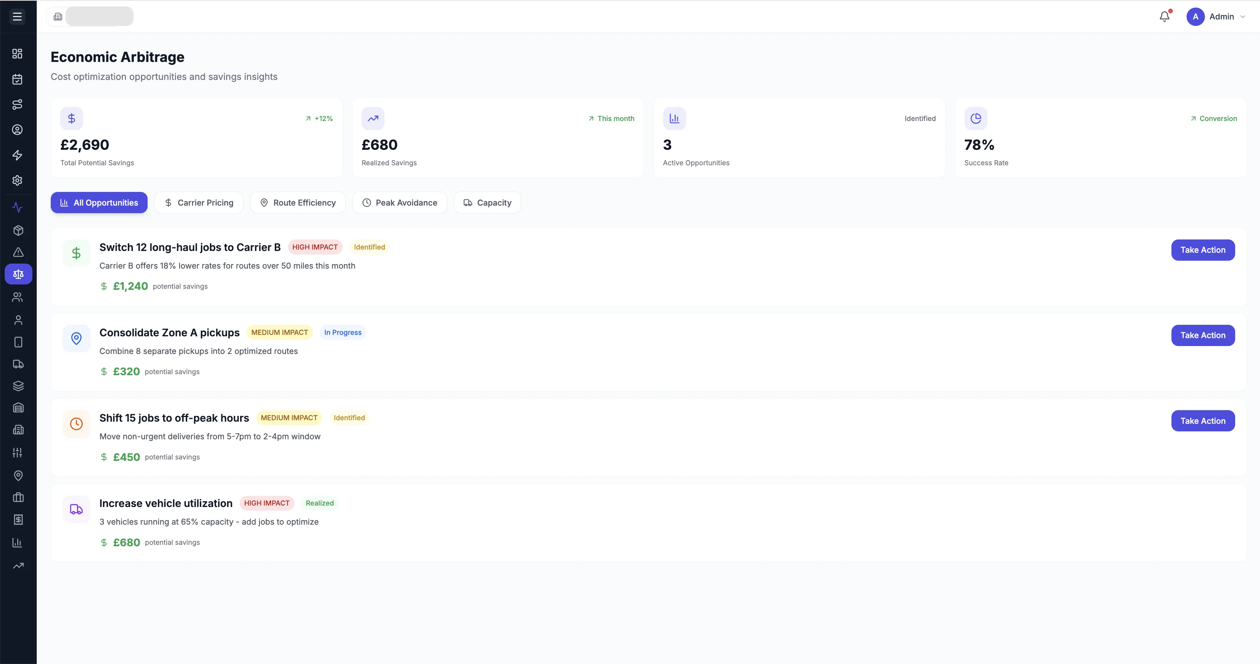Open the scales Economic Arbitrage sidebar icon
The height and width of the screenshot is (664, 1260).
click(18, 274)
